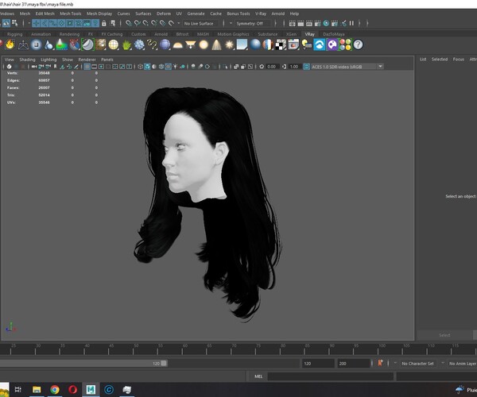Click the V-Ray sun burst icon
The image size is (477, 397).
tap(229, 44)
